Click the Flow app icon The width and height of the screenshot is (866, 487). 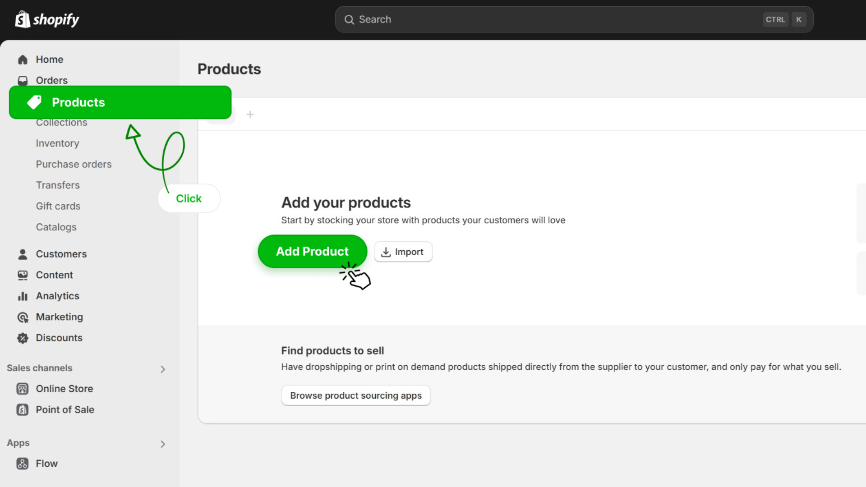coord(23,464)
